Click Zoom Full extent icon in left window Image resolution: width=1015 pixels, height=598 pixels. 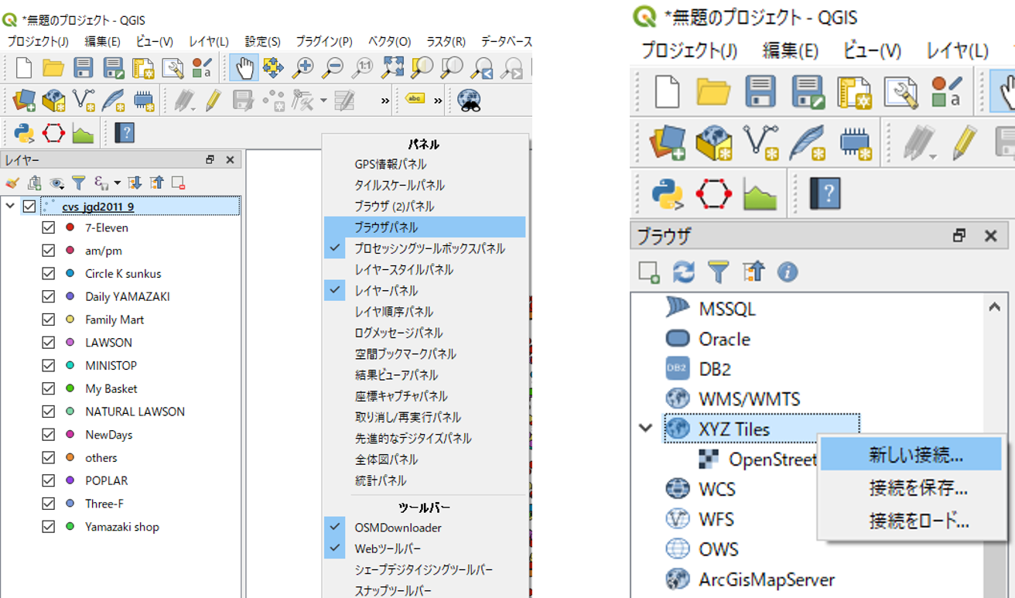392,68
